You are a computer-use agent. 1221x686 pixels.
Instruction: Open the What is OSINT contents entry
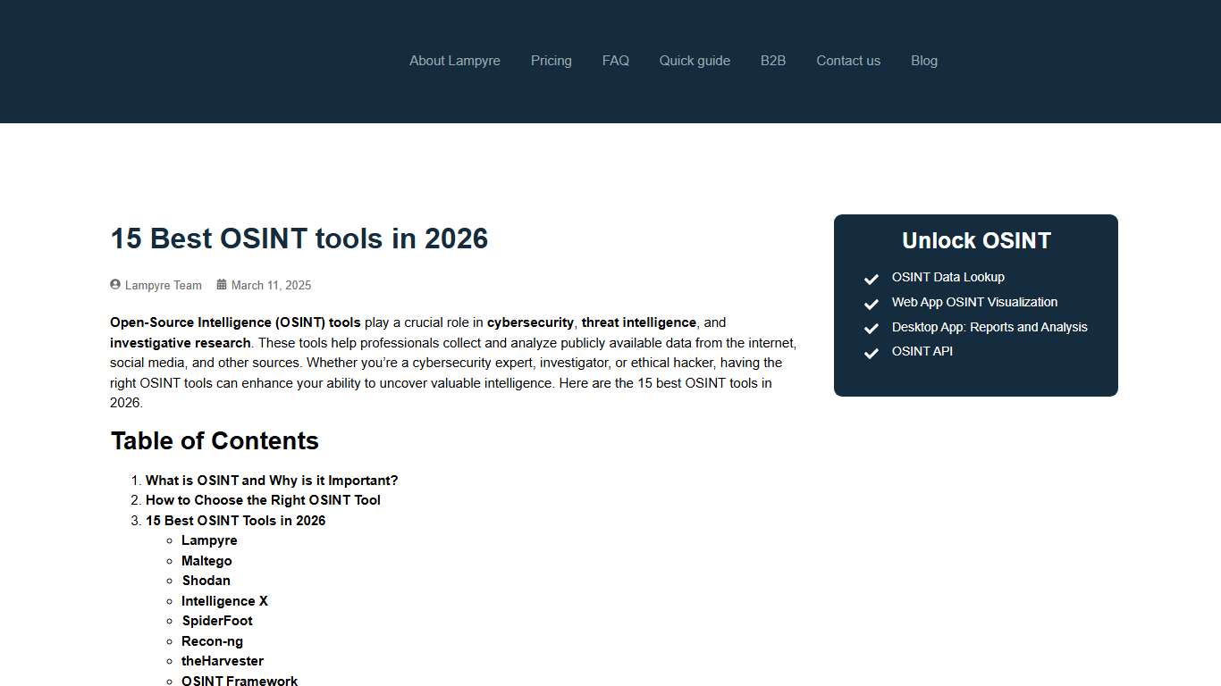272,480
